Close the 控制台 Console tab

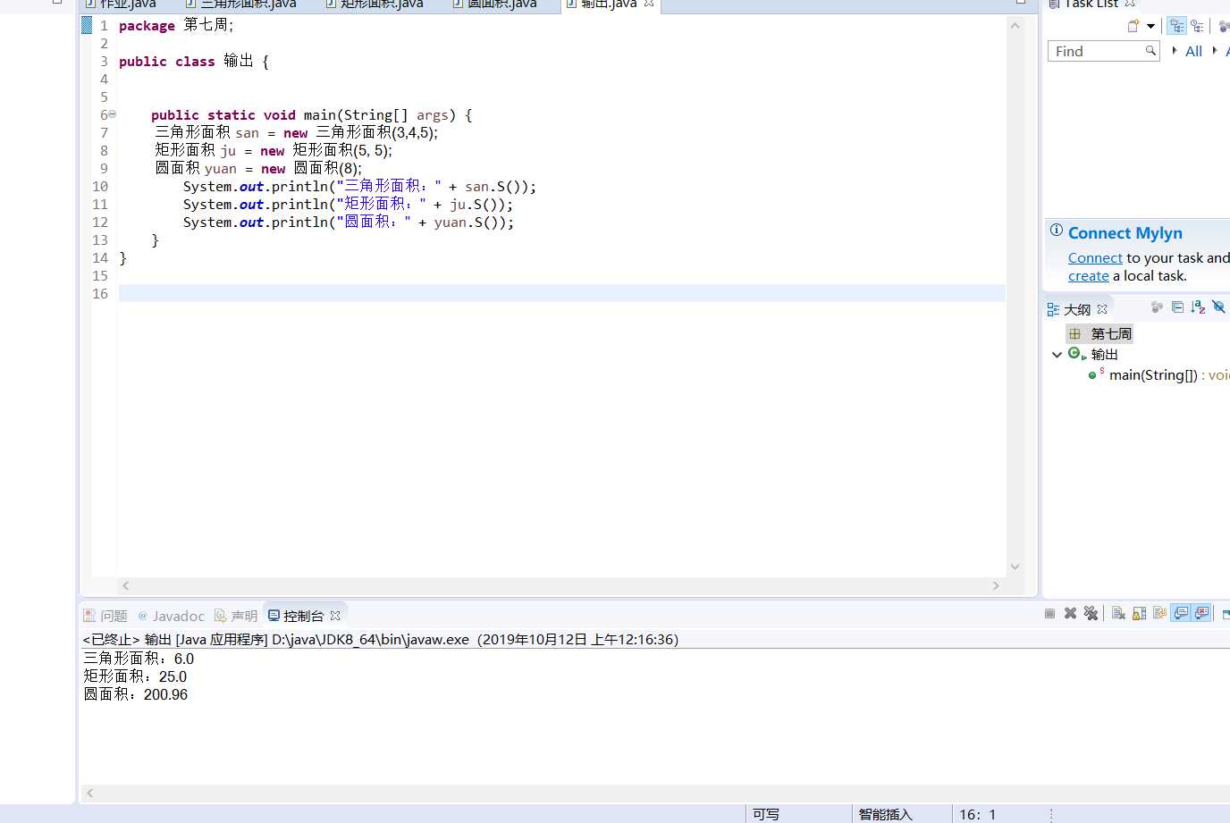335,616
